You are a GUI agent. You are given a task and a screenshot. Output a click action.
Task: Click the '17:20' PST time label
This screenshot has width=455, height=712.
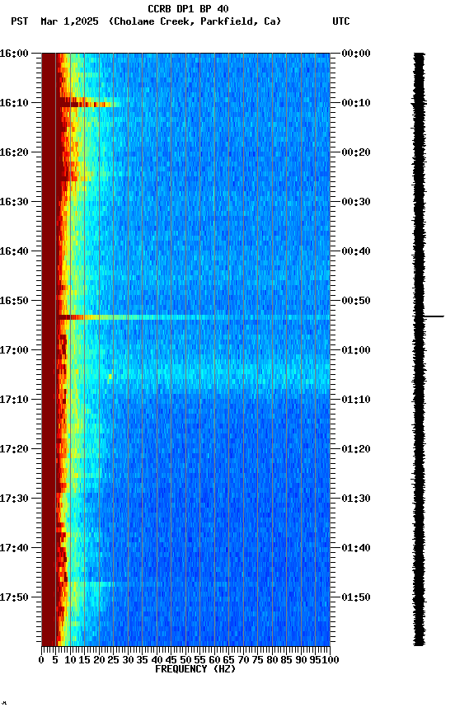(14, 449)
